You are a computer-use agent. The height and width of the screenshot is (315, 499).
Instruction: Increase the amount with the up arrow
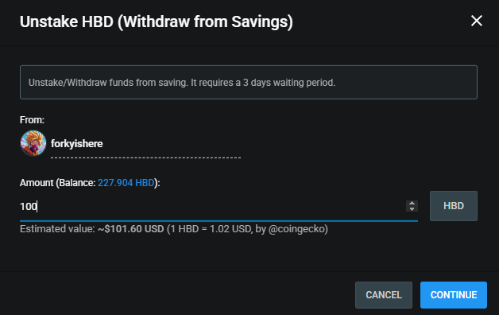[412, 203]
